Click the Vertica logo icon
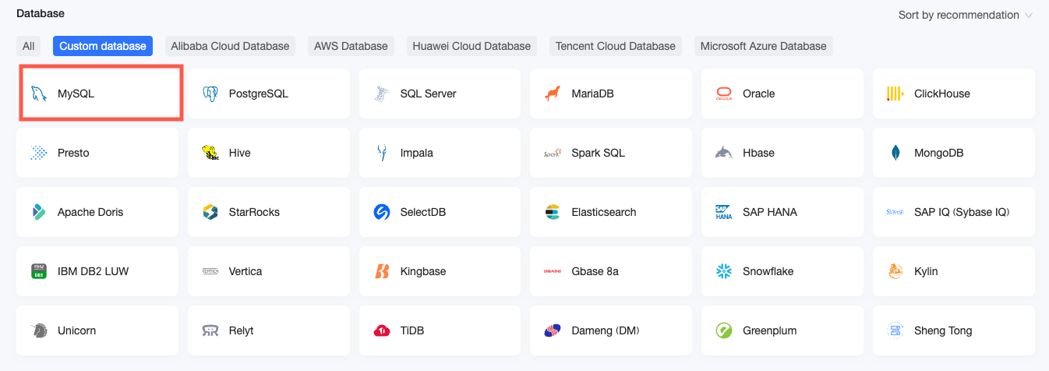The image size is (1049, 371). pyautogui.click(x=210, y=271)
